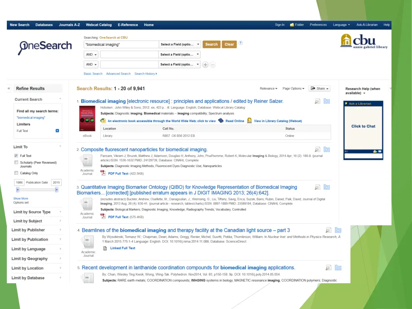Viewport: 412px width, 309px height.
Task: Open New Search in the top navigation bar
Action: point(19,25)
